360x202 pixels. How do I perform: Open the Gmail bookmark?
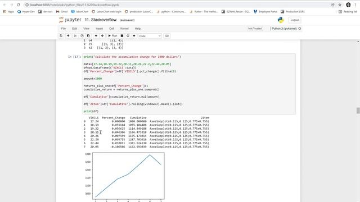[62, 11]
